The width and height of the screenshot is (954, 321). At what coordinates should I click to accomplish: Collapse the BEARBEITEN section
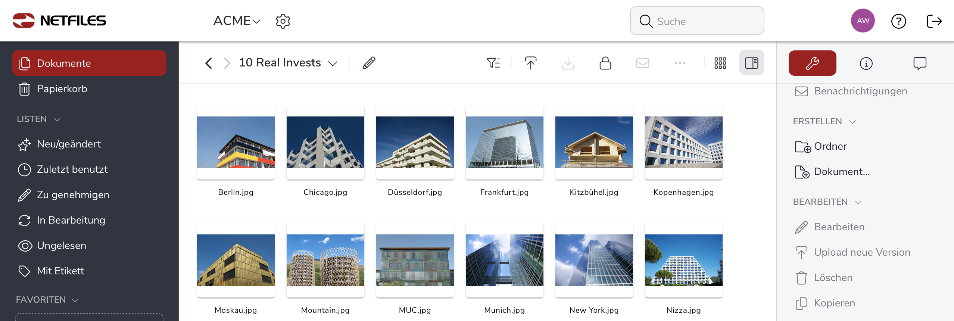[x=827, y=202]
